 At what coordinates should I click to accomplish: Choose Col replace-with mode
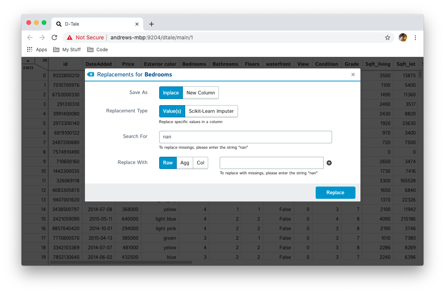click(200, 163)
